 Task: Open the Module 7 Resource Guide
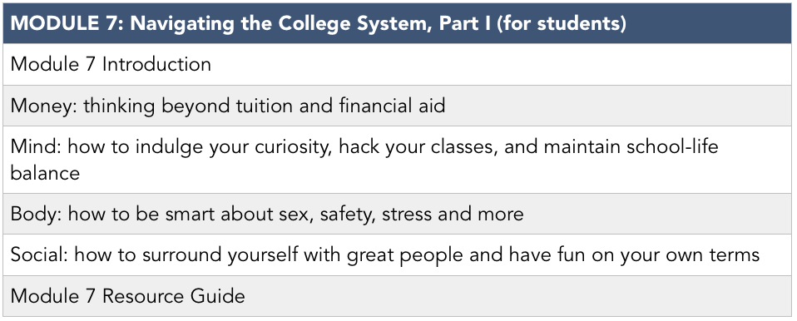[x=398, y=296]
